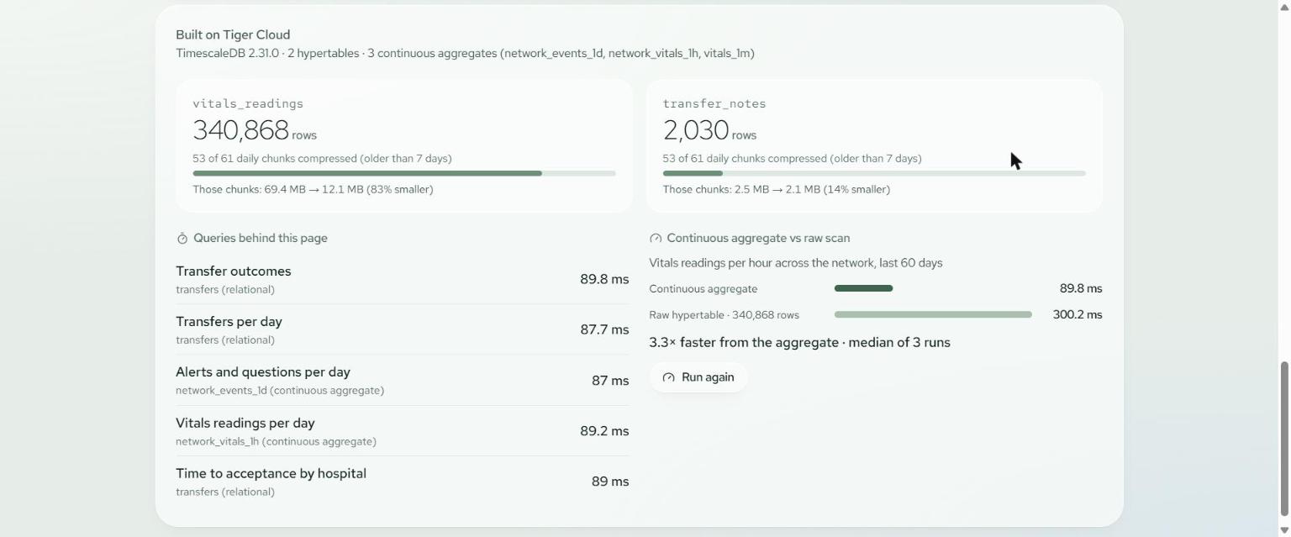
Task: Select Alerts and questions per day row
Action: click(x=403, y=380)
